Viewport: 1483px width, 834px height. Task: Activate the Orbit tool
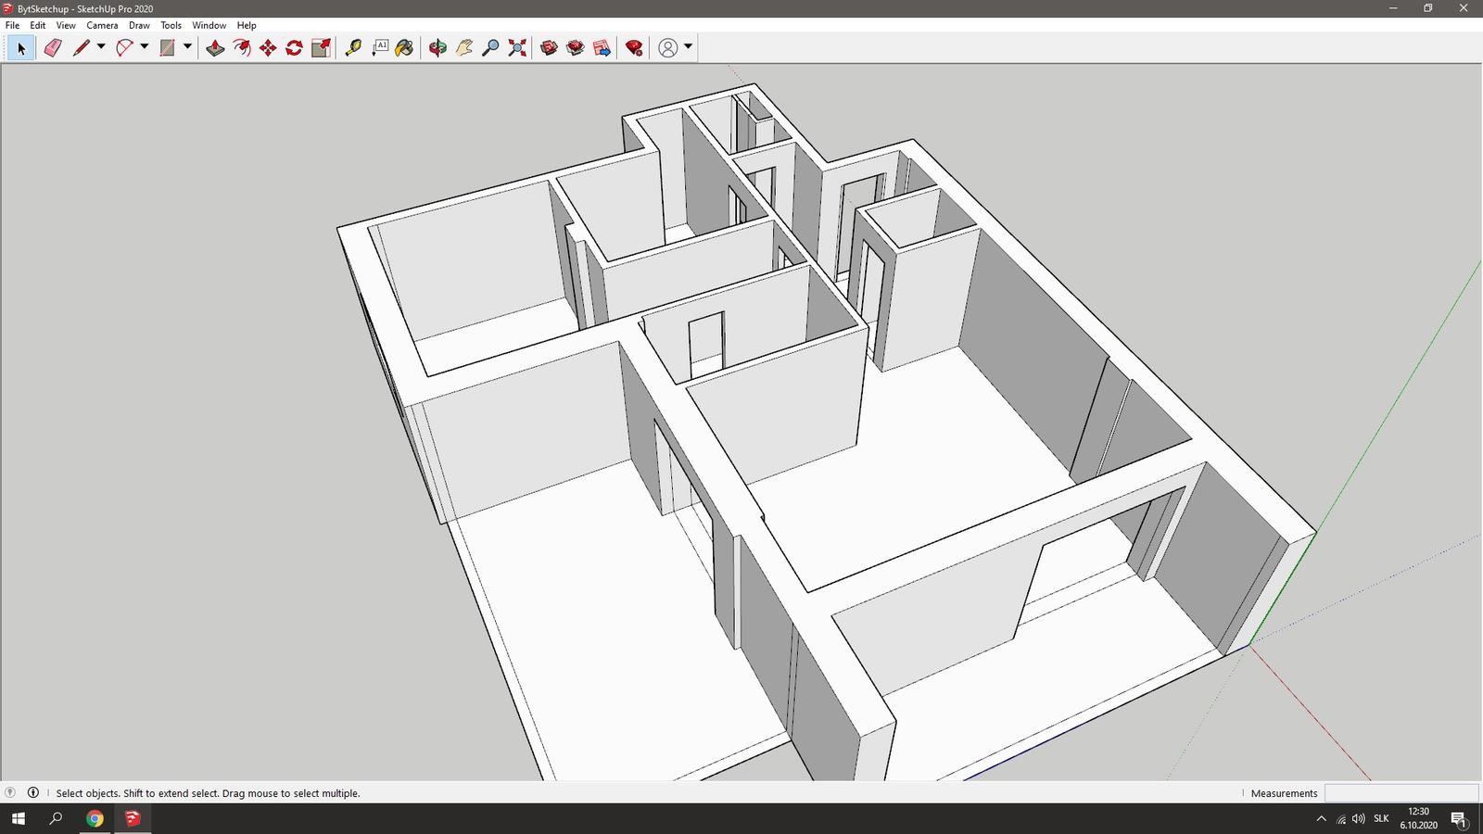[437, 48]
